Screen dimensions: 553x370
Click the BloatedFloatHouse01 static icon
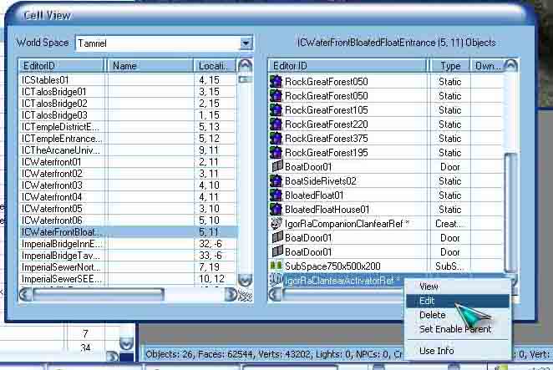click(276, 209)
